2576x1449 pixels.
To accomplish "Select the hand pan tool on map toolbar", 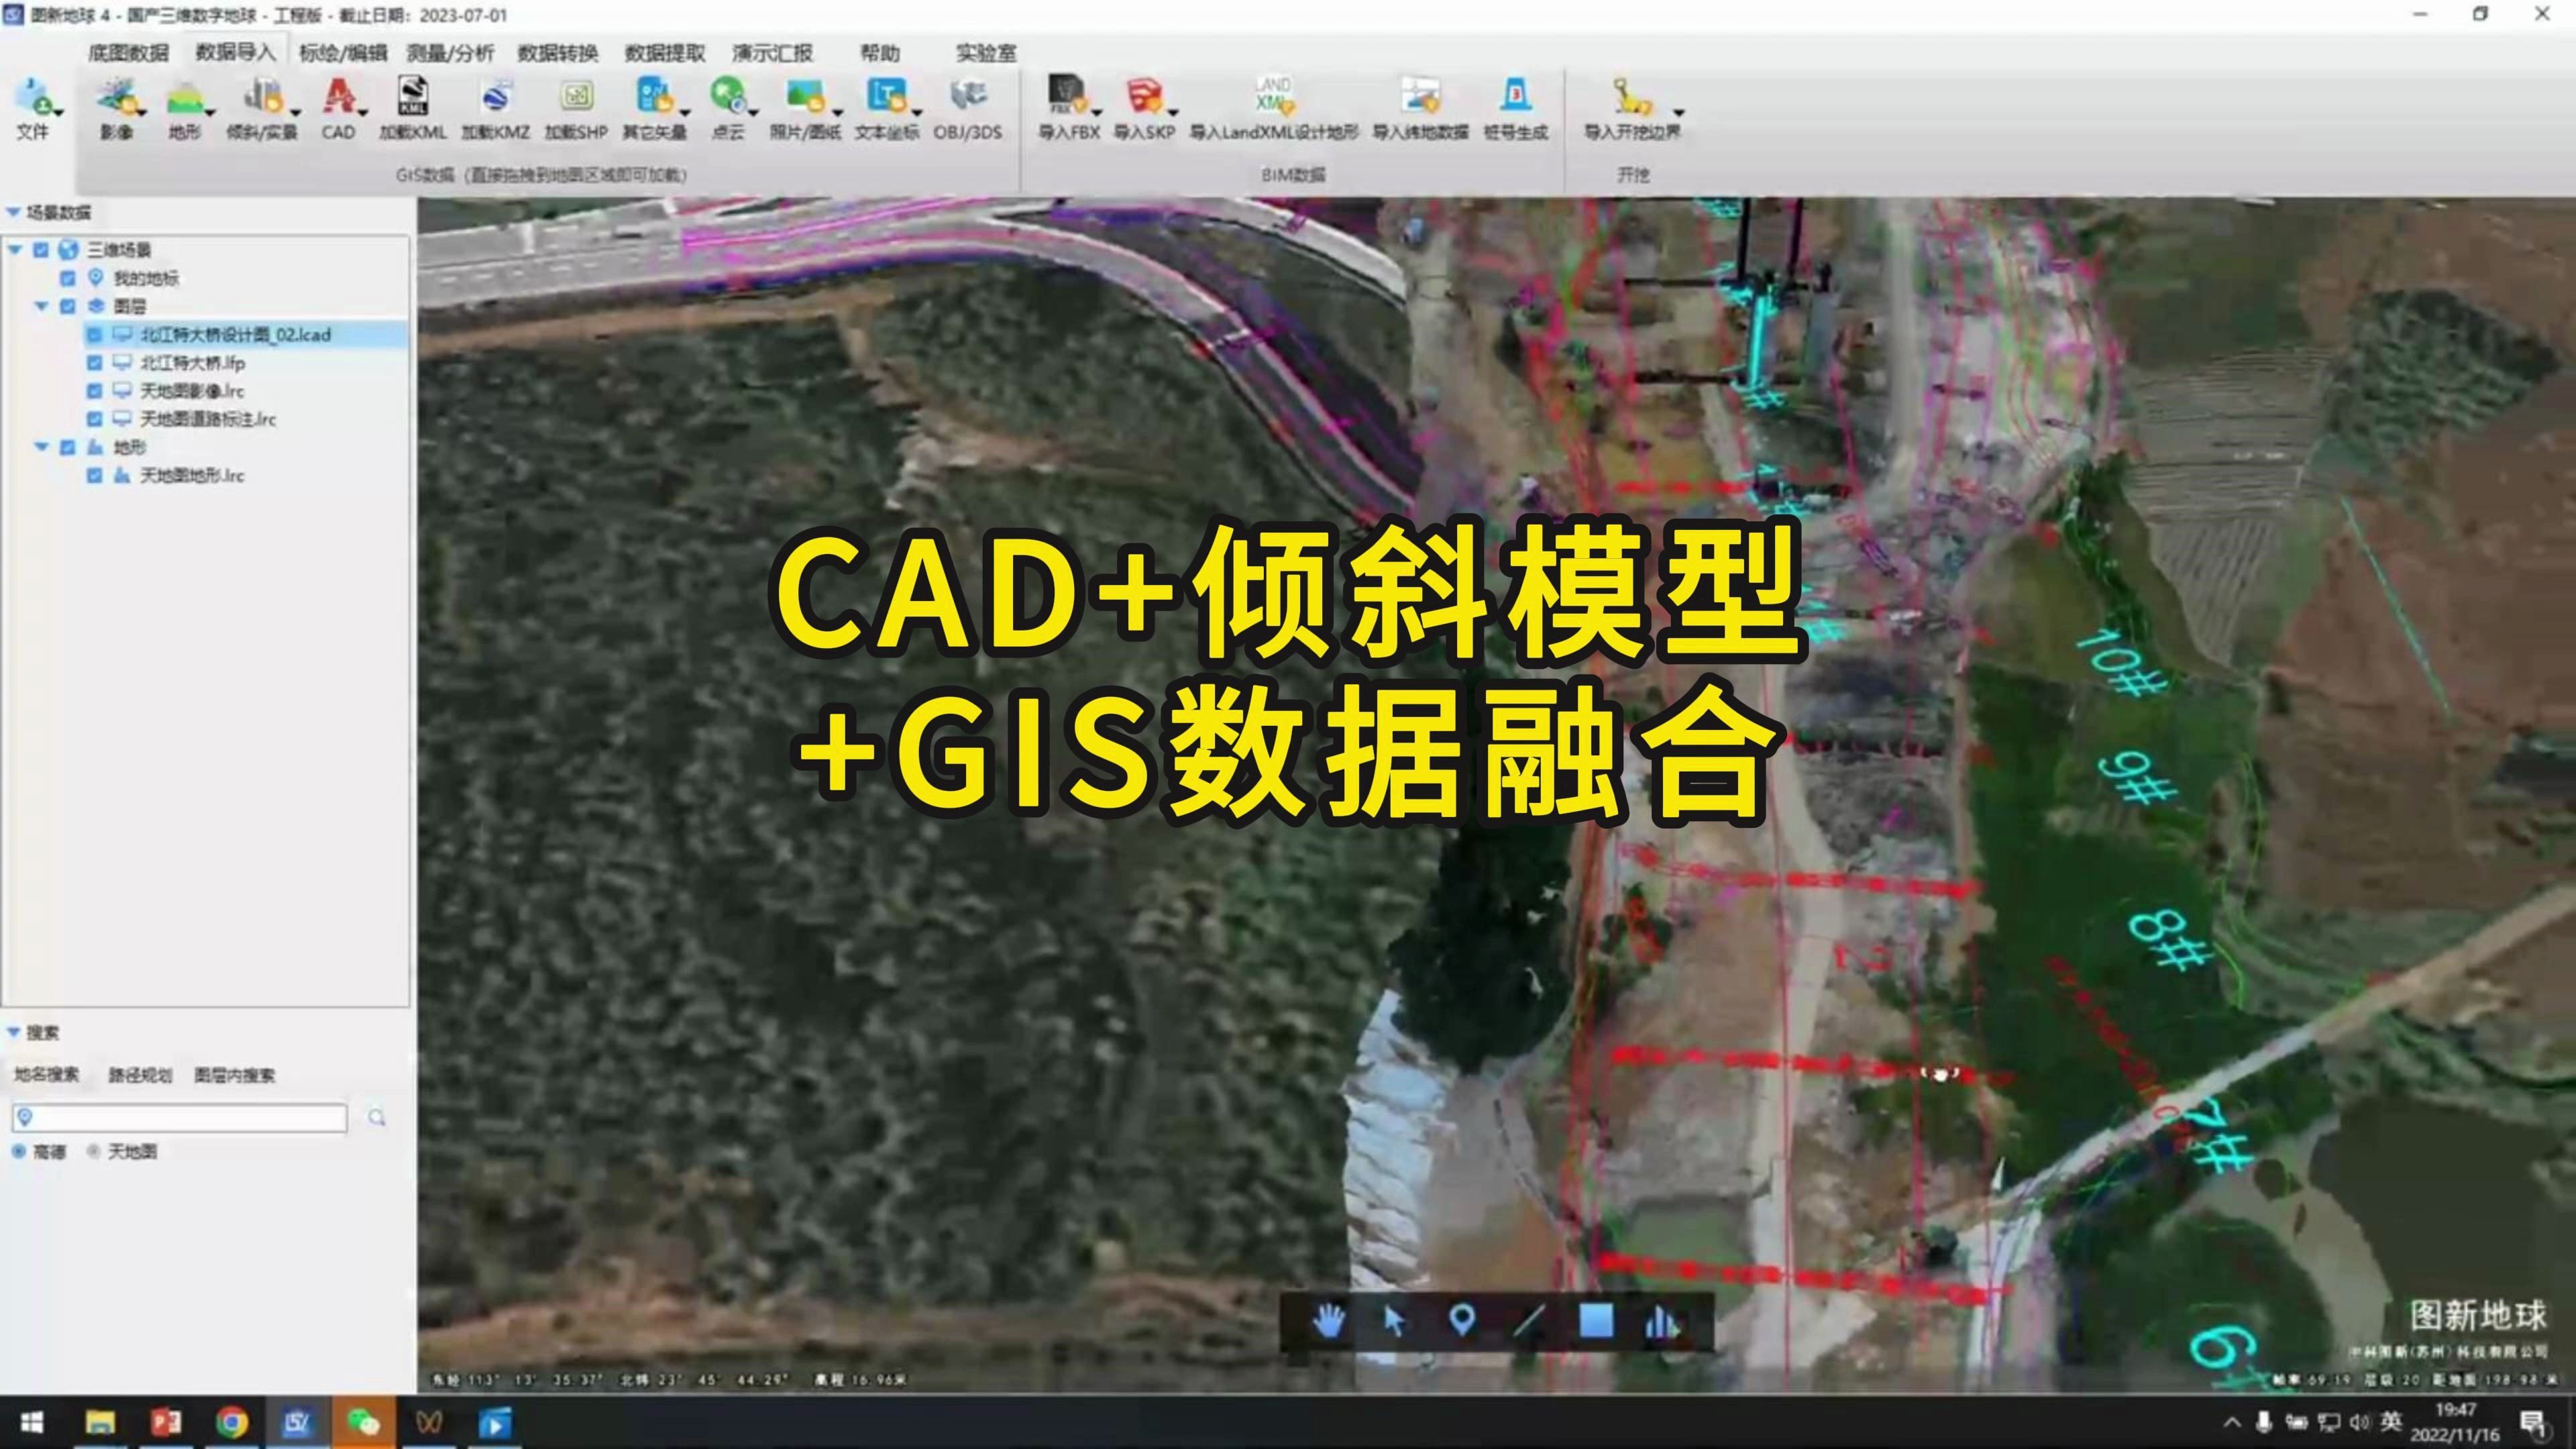I will pyautogui.click(x=1329, y=1321).
